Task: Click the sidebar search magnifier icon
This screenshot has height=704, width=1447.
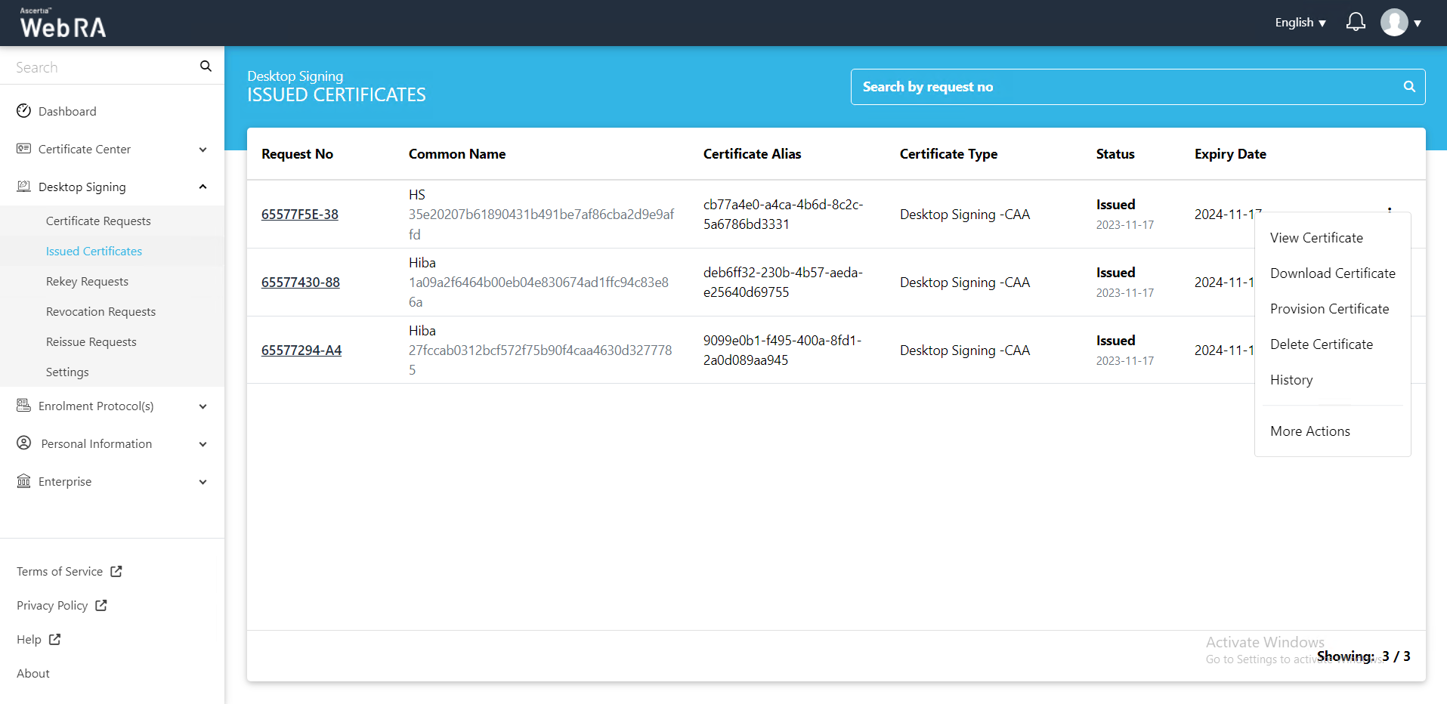Action: point(206,66)
